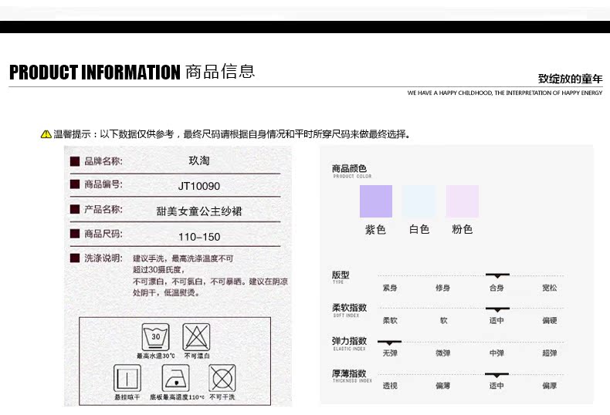Screen dimensions: 610x415
Task: Click the 商品信息 heading text
Action: point(220,72)
